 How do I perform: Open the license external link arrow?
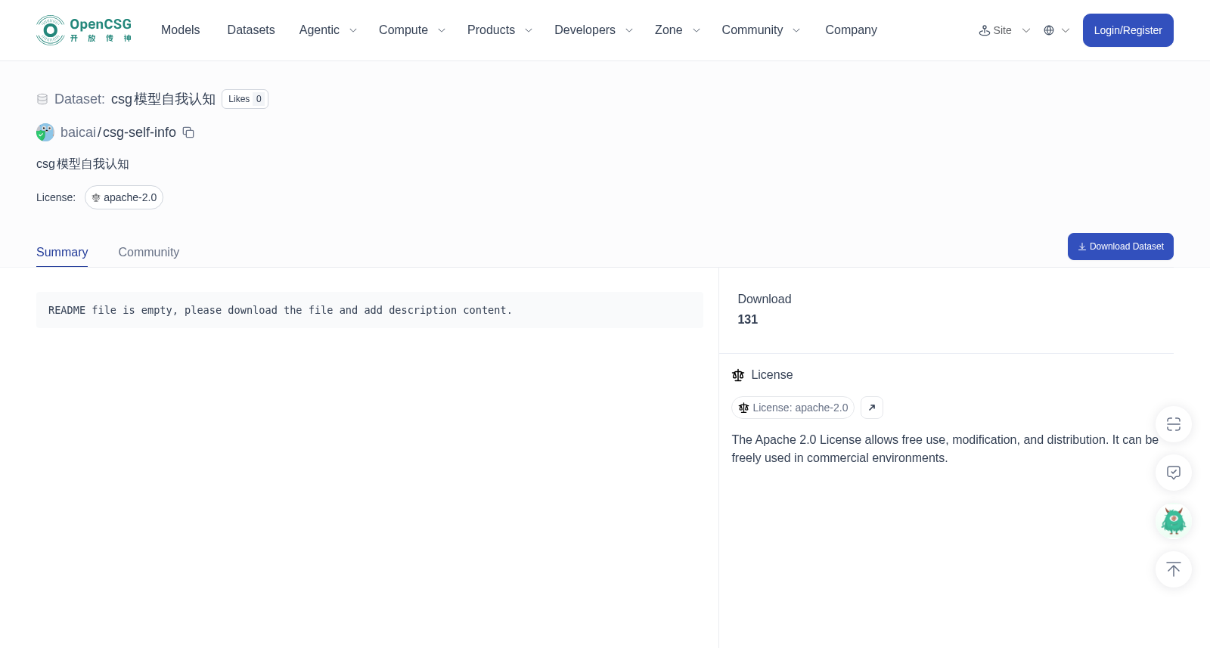[x=872, y=408]
